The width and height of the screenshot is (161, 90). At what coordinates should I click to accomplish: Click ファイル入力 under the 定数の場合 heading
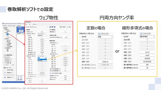103,34
